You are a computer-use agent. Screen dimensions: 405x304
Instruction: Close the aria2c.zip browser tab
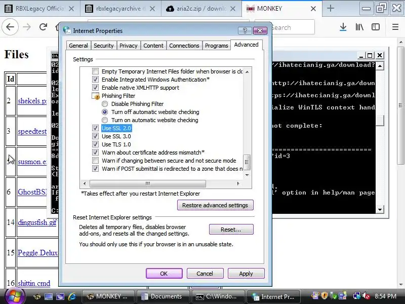pyautogui.click(x=233, y=9)
